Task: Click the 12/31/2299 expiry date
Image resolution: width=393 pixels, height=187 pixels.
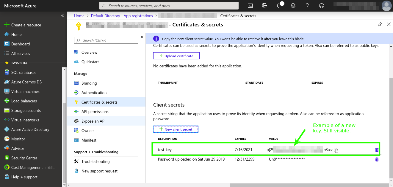Action: click(x=245, y=159)
